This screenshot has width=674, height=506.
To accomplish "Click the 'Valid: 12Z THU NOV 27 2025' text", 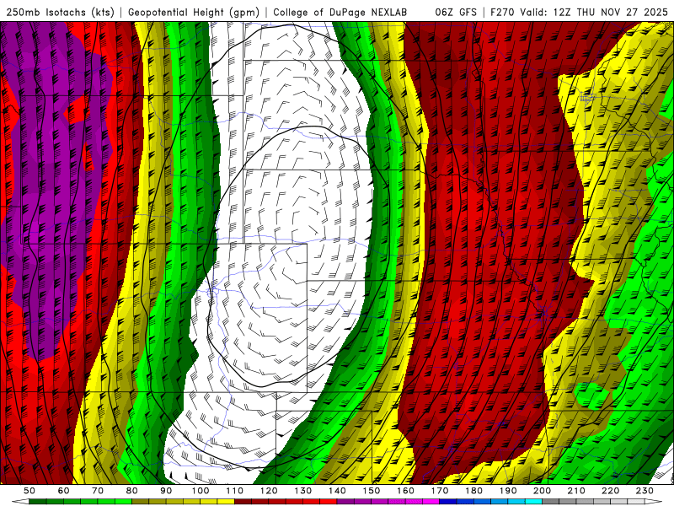I will pyautogui.click(x=594, y=12).
